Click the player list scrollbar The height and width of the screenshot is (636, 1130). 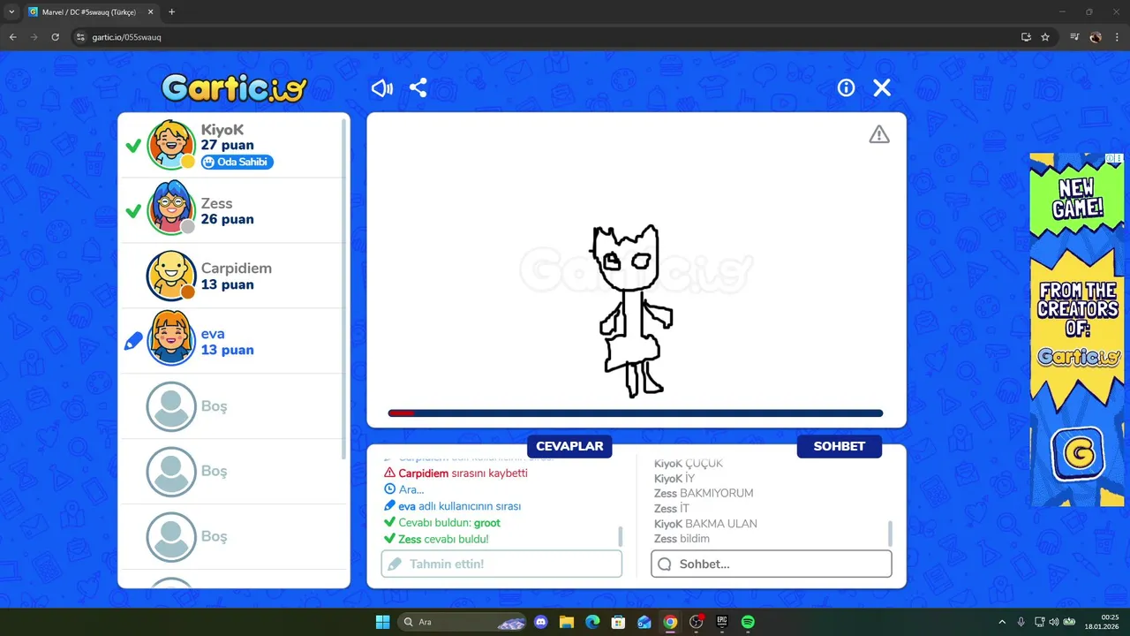[x=344, y=287]
